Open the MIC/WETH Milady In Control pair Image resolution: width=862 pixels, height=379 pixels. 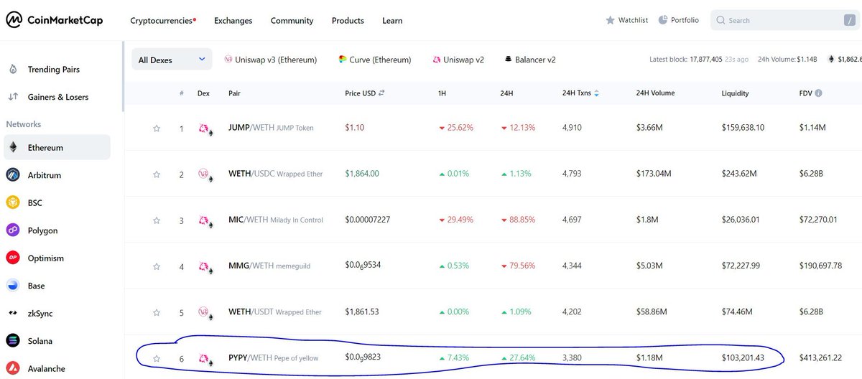[275, 220]
